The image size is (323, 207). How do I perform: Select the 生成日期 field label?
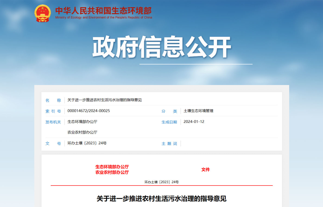click(169, 122)
